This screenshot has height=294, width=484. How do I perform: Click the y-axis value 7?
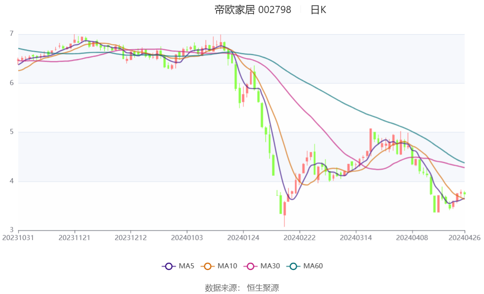(12, 34)
